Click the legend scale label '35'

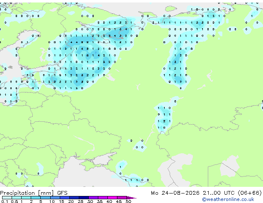100,201
